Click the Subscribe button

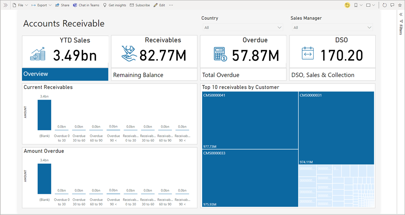pos(140,5)
